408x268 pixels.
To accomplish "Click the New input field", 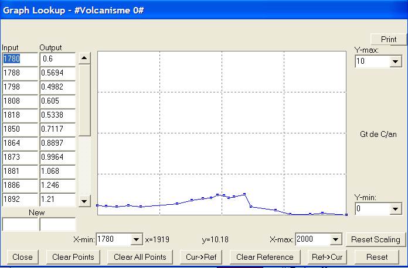I will pyautogui.click(x=19, y=224).
